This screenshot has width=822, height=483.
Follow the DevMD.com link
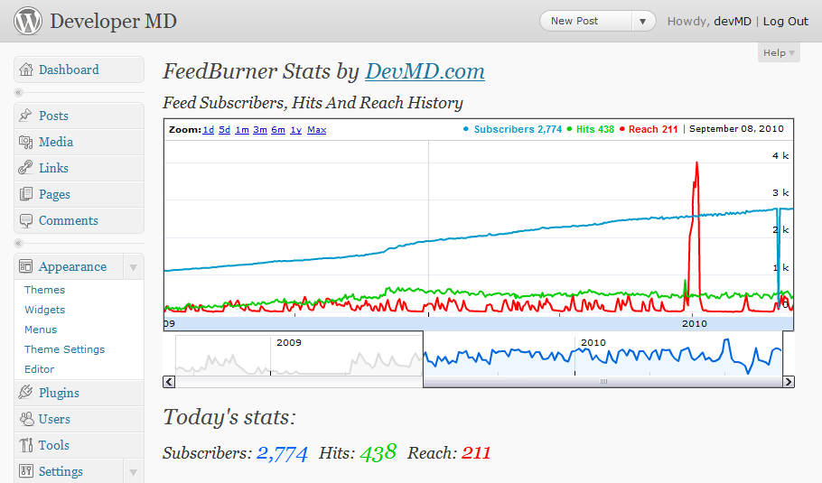(x=425, y=71)
